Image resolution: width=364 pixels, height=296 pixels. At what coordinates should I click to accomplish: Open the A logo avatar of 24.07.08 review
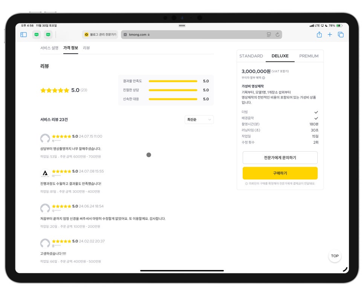[45, 173]
